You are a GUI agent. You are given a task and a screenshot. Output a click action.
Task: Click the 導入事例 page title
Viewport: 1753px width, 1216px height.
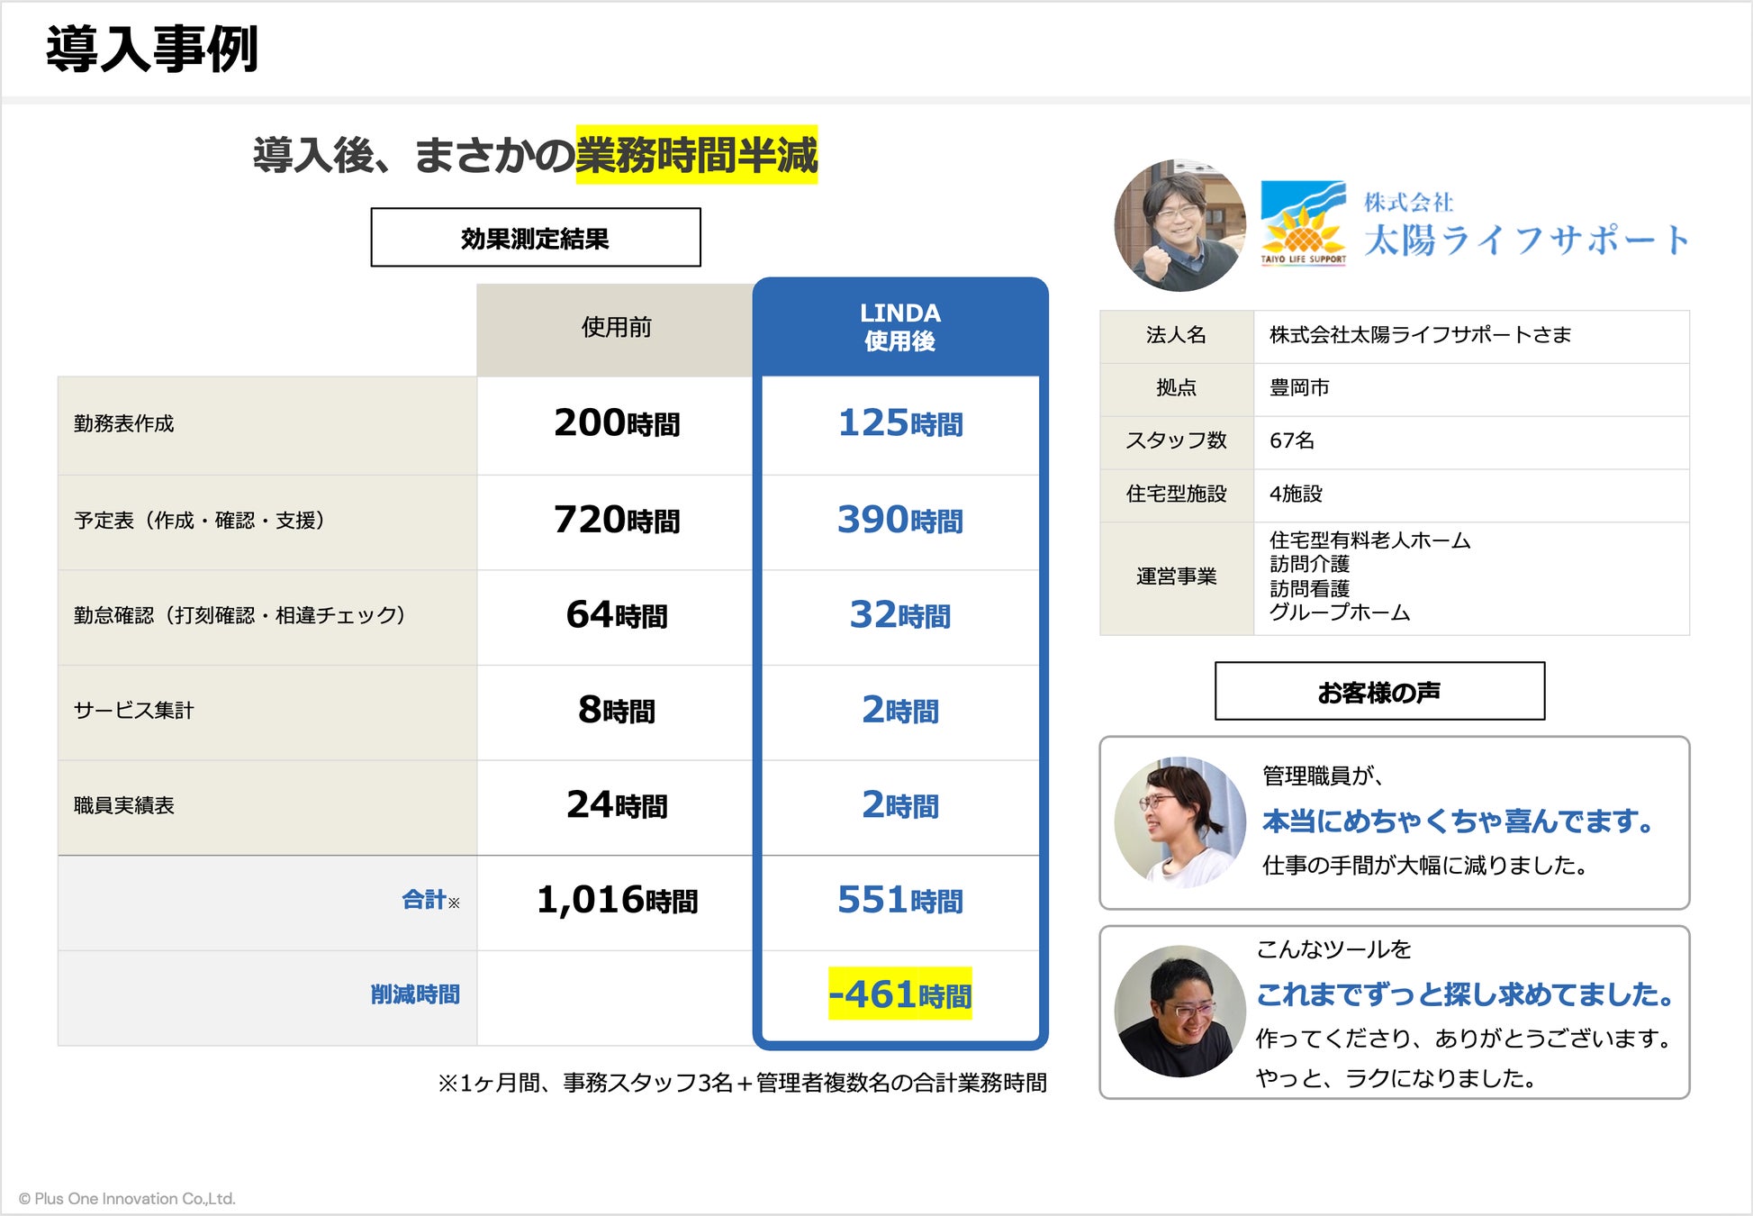[152, 49]
